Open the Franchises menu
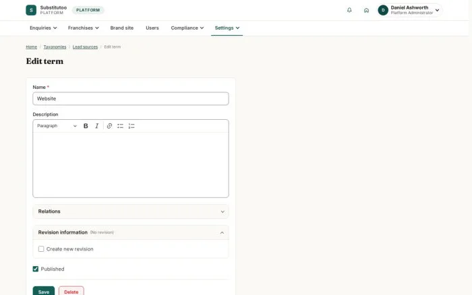Viewport: 472px width, 295px height. point(84,28)
